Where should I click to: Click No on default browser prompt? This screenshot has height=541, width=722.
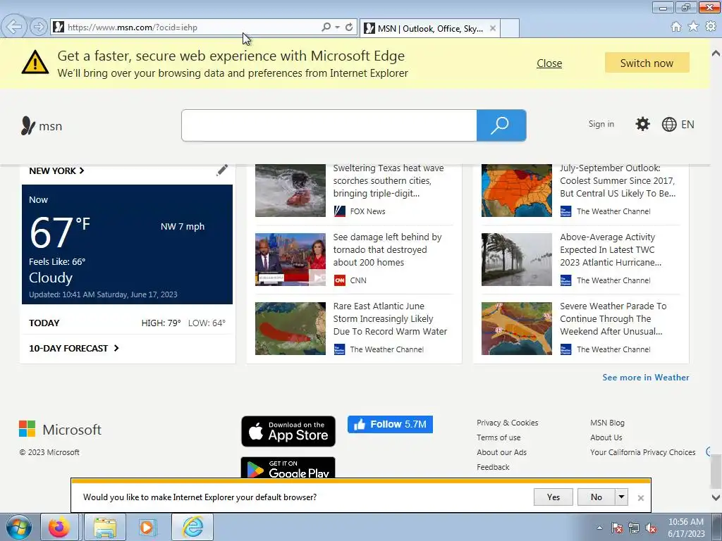[x=596, y=497]
